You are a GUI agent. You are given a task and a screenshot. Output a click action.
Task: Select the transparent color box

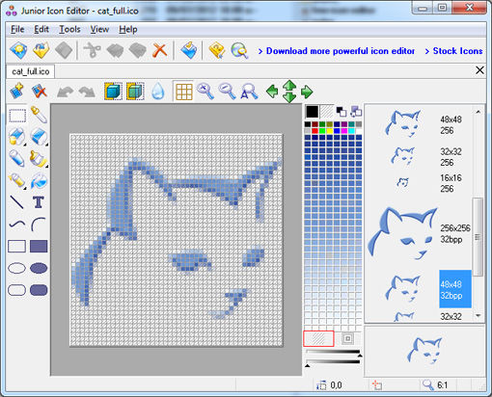[318, 339]
